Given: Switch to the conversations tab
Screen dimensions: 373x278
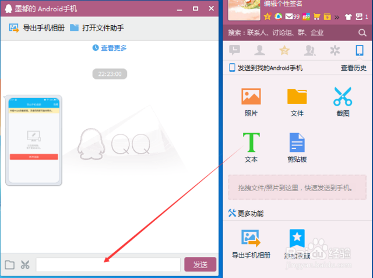Looking at the screenshot, I should (x=234, y=50).
